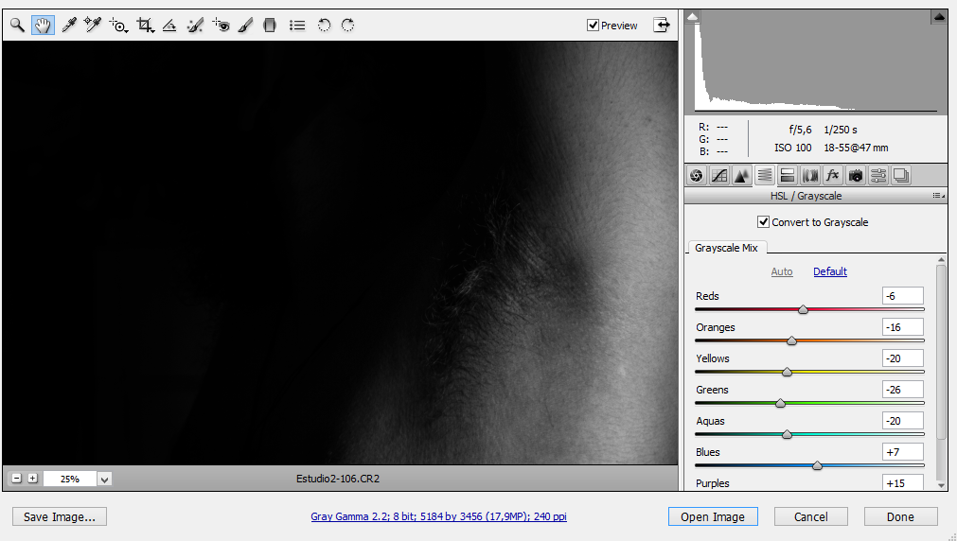
Task: Open the Tone Curve tab
Action: tap(719, 175)
